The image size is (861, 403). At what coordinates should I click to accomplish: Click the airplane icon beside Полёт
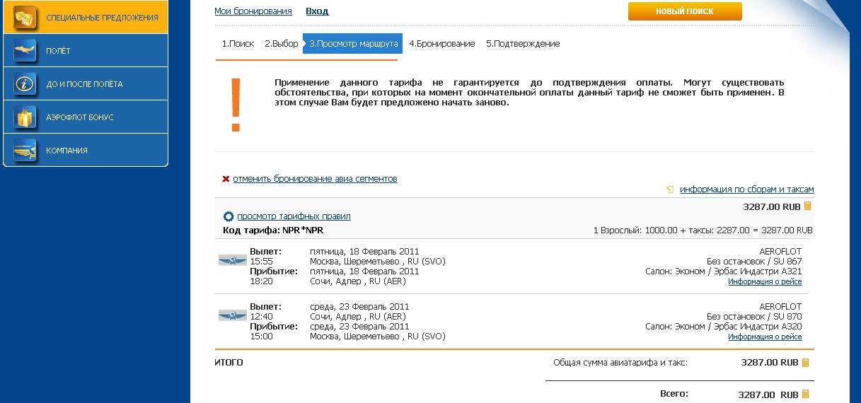tap(25, 50)
